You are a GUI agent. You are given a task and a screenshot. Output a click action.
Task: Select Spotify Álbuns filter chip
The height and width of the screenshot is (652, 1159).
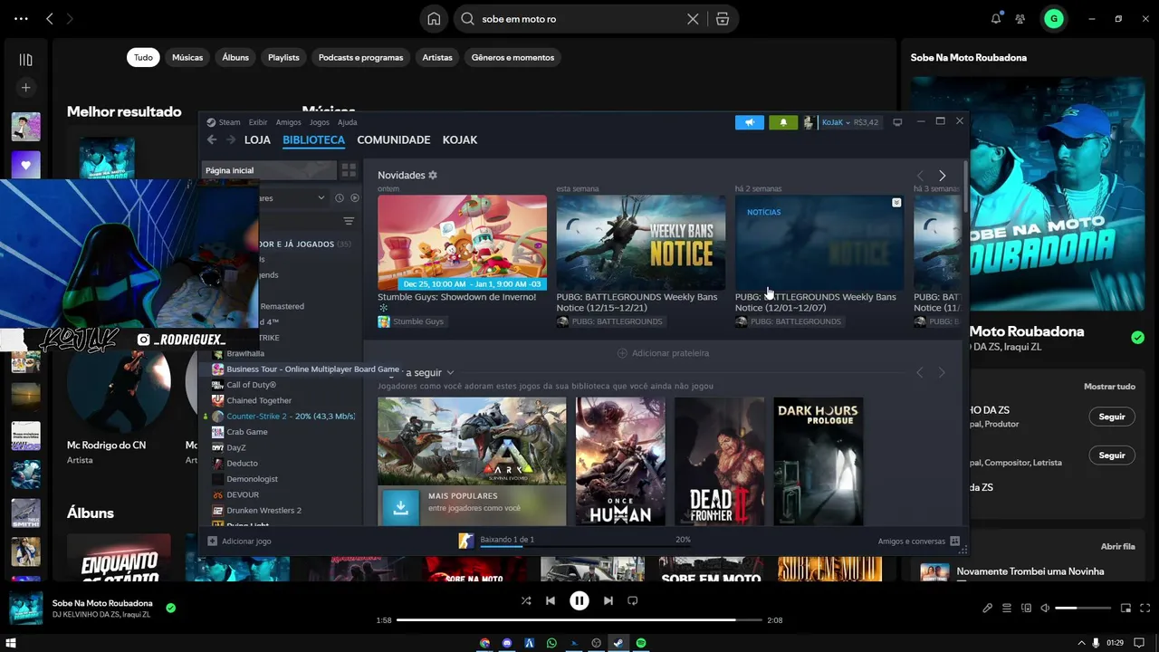click(235, 57)
